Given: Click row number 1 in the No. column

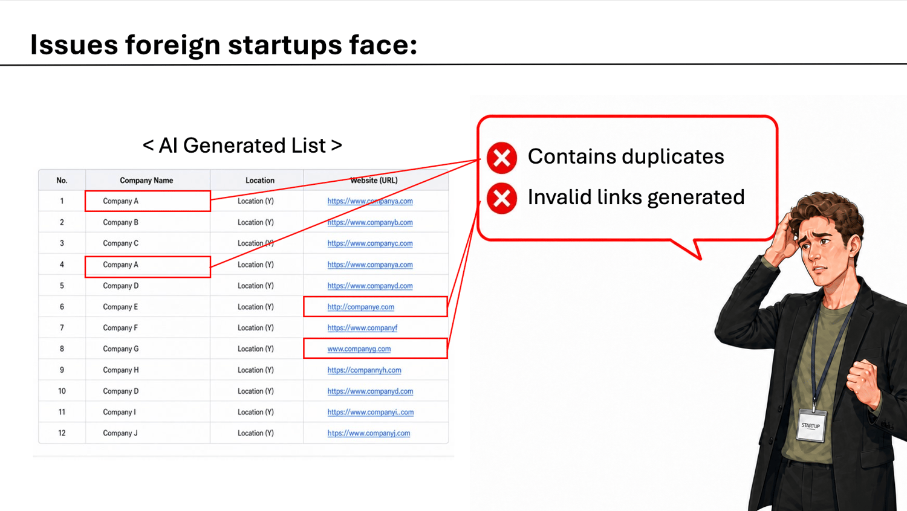Looking at the screenshot, I should pos(62,201).
